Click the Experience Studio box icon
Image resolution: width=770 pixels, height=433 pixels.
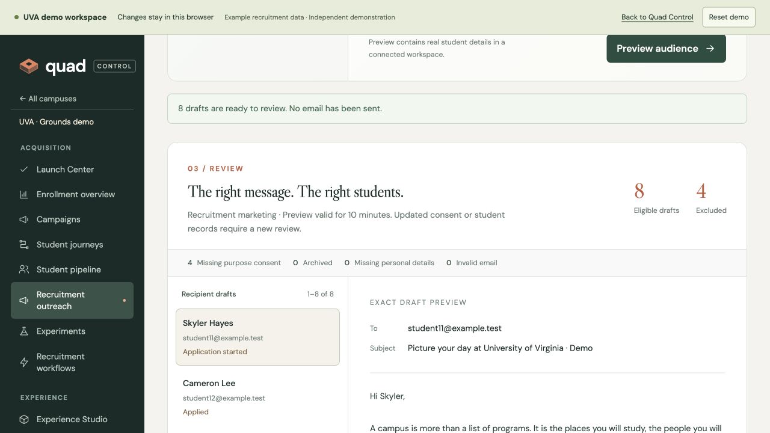click(x=24, y=419)
